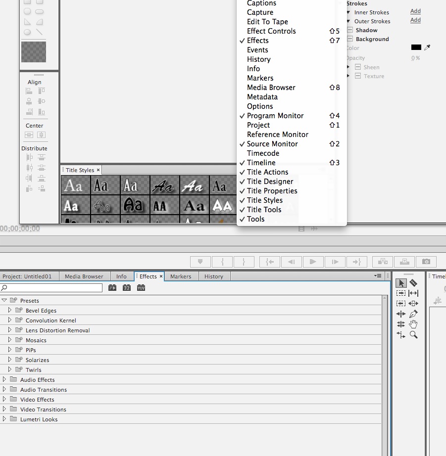
Task: Switch to the Media Browser tab
Action: coord(84,276)
